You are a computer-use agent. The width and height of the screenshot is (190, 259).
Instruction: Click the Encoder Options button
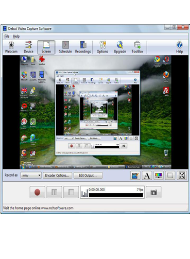pos(57,176)
